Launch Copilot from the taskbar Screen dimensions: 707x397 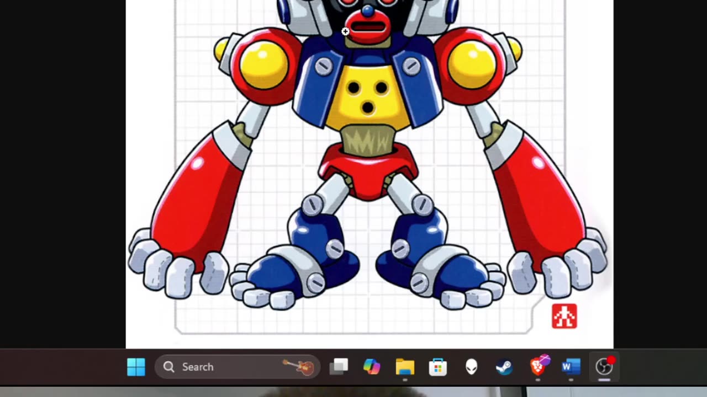point(372,367)
